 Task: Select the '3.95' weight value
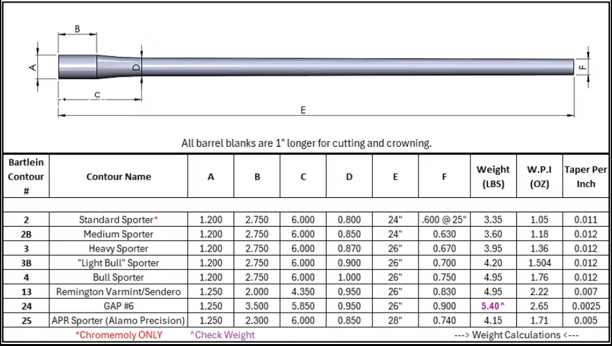(x=493, y=248)
